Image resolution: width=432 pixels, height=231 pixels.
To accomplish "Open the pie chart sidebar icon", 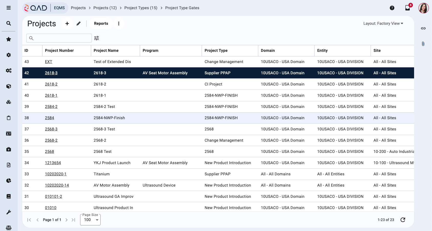I will click(x=8, y=181).
